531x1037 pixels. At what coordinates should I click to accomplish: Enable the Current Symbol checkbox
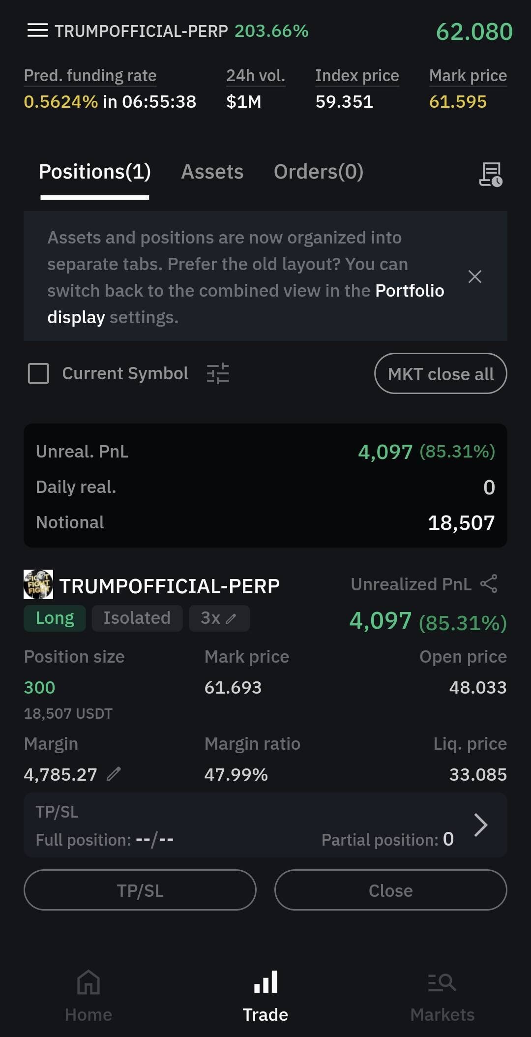click(x=38, y=373)
